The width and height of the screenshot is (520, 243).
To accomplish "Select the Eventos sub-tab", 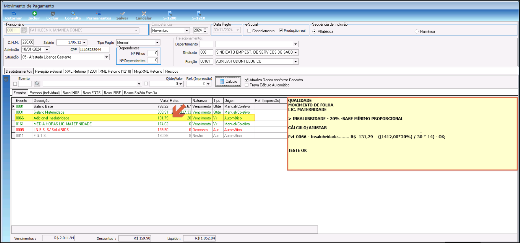I will click(20, 93).
